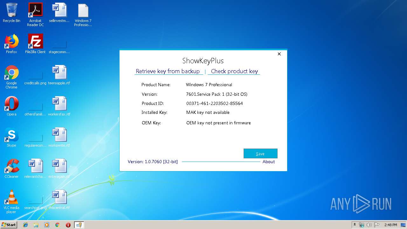Open enteragain.rtf document
The image size is (407, 229).
pyautogui.click(x=59, y=169)
